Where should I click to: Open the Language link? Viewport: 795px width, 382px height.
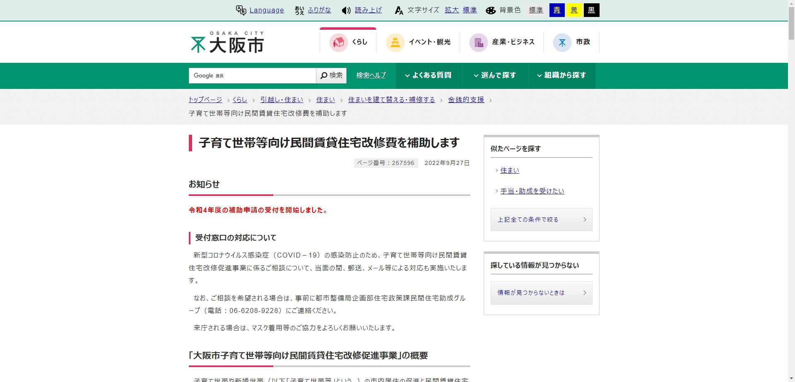click(267, 10)
